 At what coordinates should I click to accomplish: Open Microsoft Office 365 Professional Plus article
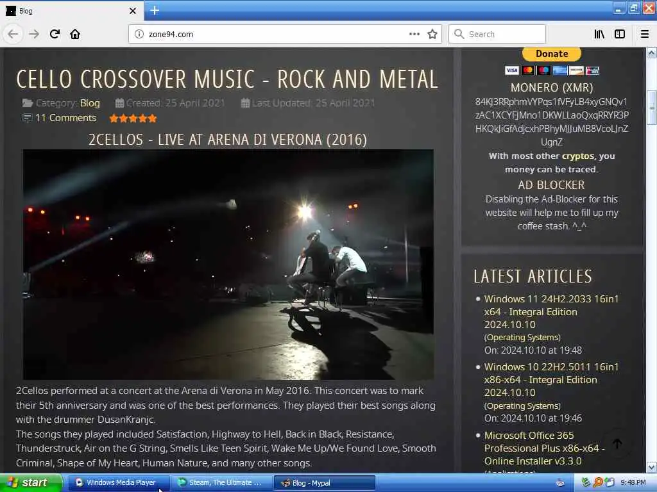pos(545,448)
